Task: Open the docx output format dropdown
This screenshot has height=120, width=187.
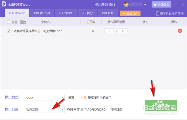Action: pos(44,97)
